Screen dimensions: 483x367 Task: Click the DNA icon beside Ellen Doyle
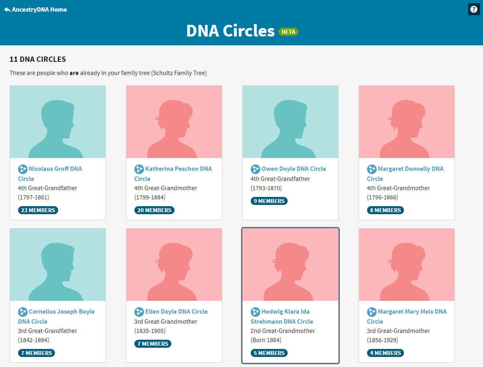(x=138, y=312)
